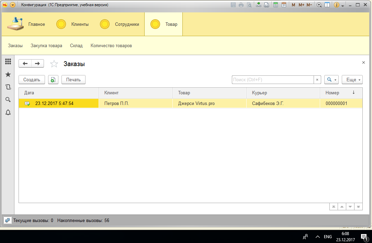Open the Закупка товара command link
This screenshot has height=243, width=372.
coord(46,46)
